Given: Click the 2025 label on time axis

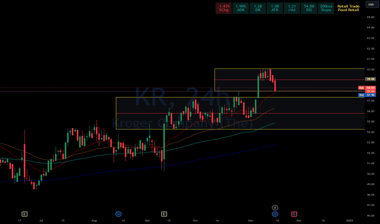Looking at the screenshot, I should [x=349, y=221].
